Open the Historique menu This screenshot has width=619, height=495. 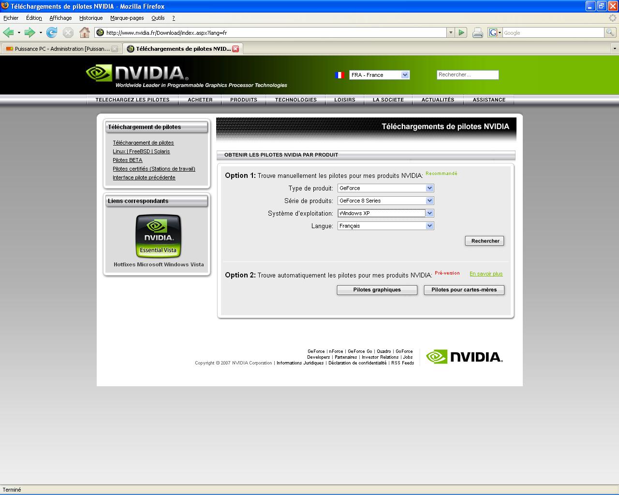pyautogui.click(x=91, y=18)
